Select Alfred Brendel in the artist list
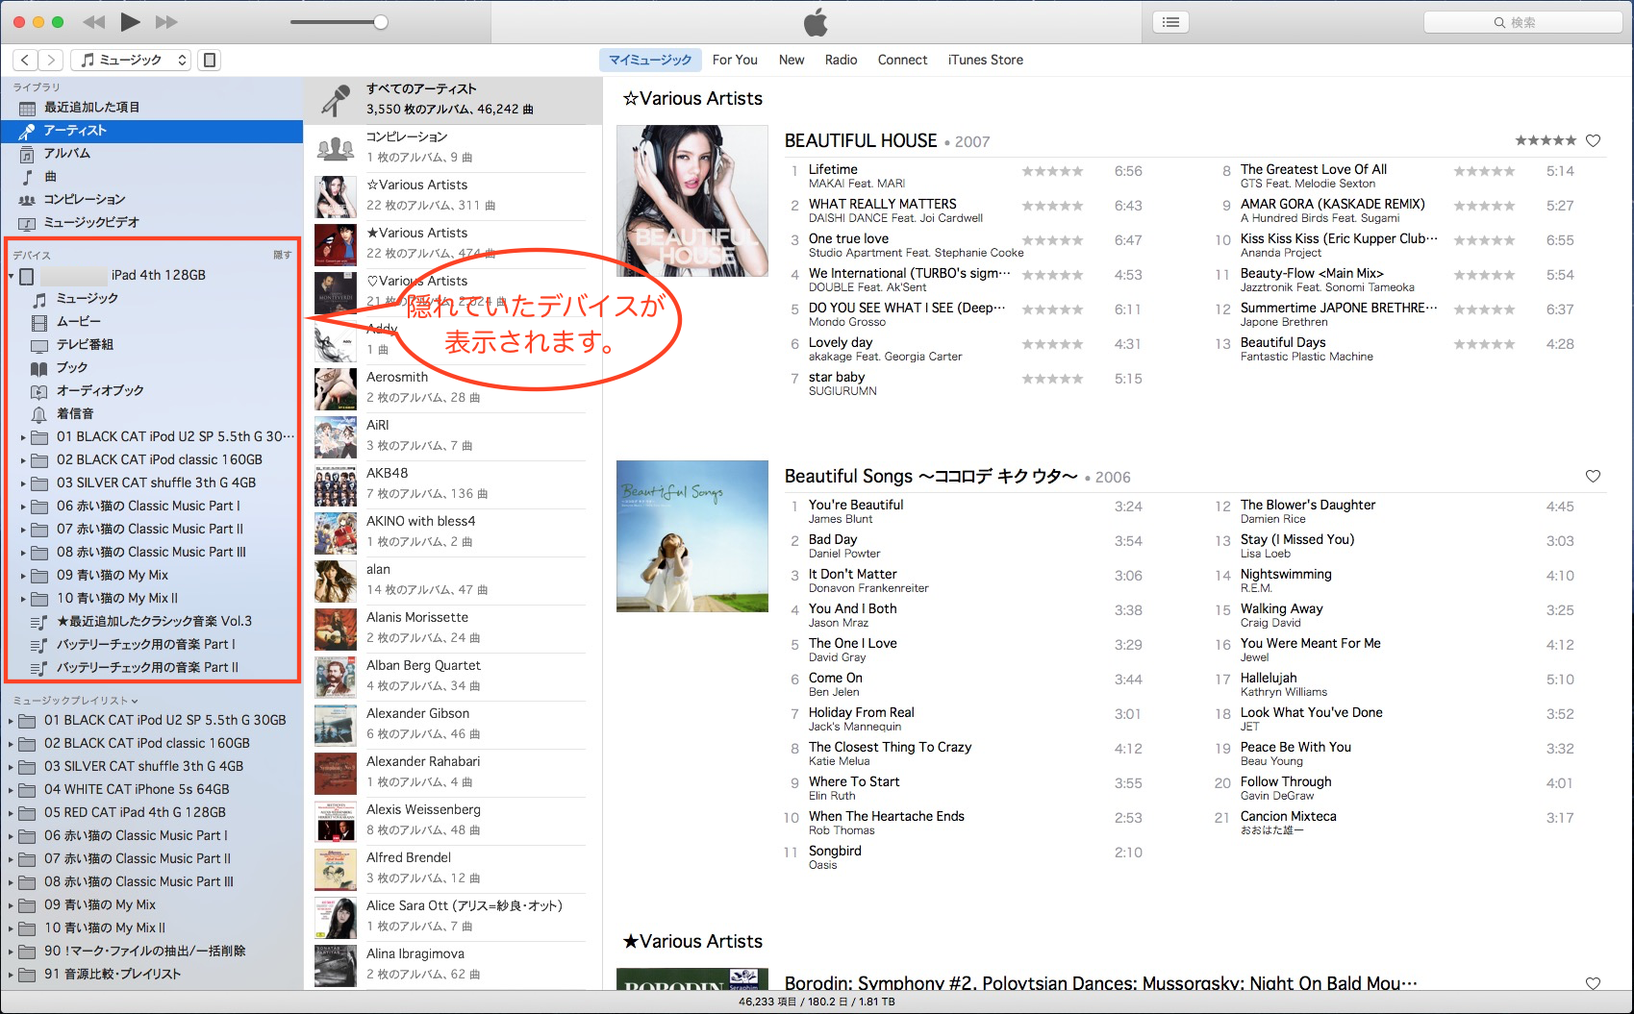1634x1014 pixels. tap(453, 869)
